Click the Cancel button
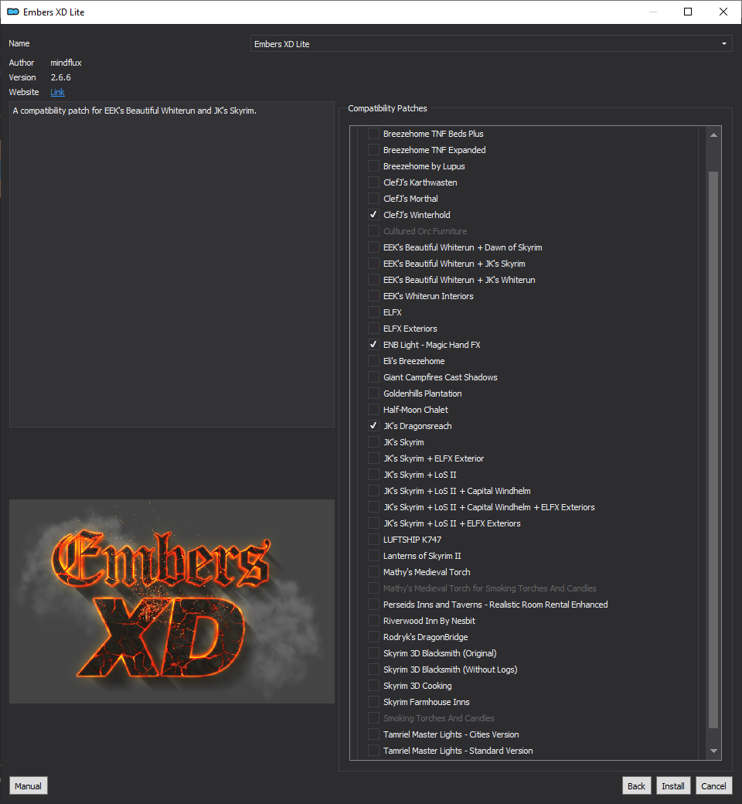Viewport: 742px width, 804px height. pos(713,785)
